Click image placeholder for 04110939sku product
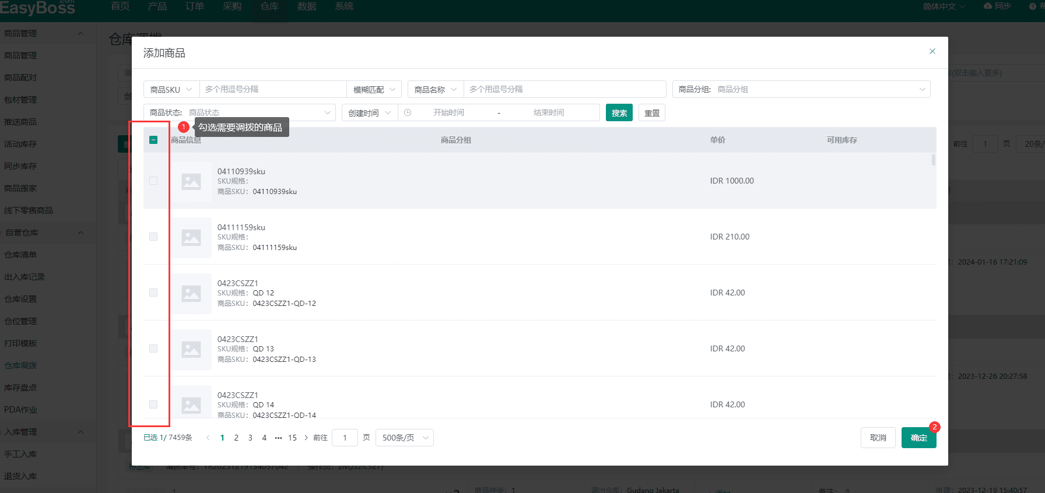The width and height of the screenshot is (1045, 493). [x=191, y=181]
